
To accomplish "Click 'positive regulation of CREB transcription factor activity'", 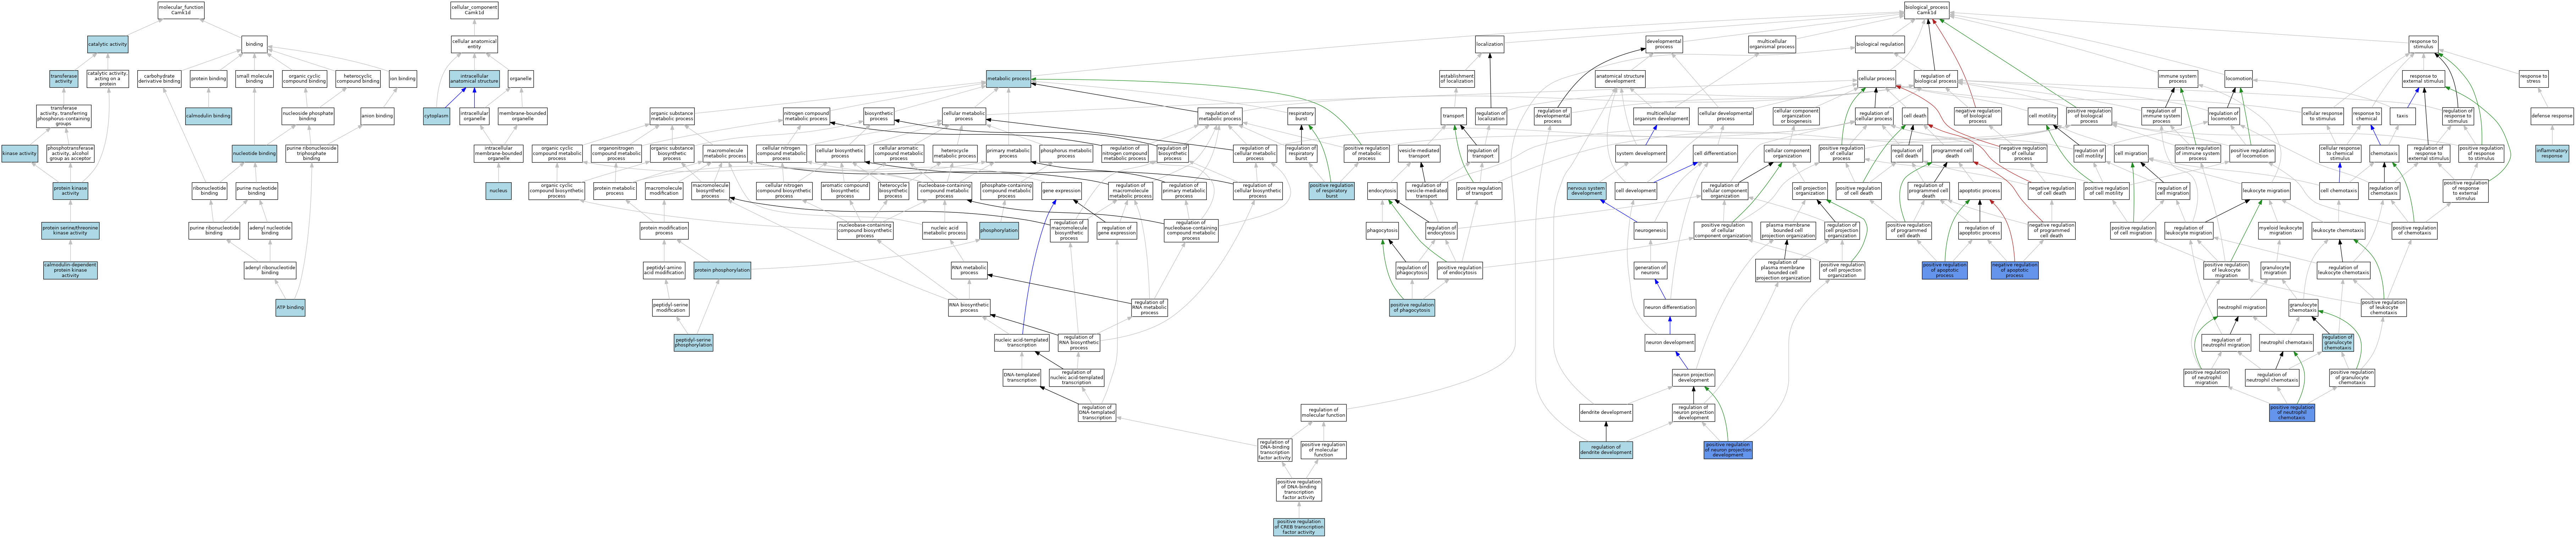I will (x=1299, y=527).
